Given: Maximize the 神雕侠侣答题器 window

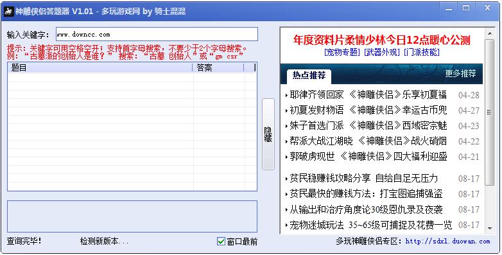Looking at the screenshot, I should tap(466, 8).
